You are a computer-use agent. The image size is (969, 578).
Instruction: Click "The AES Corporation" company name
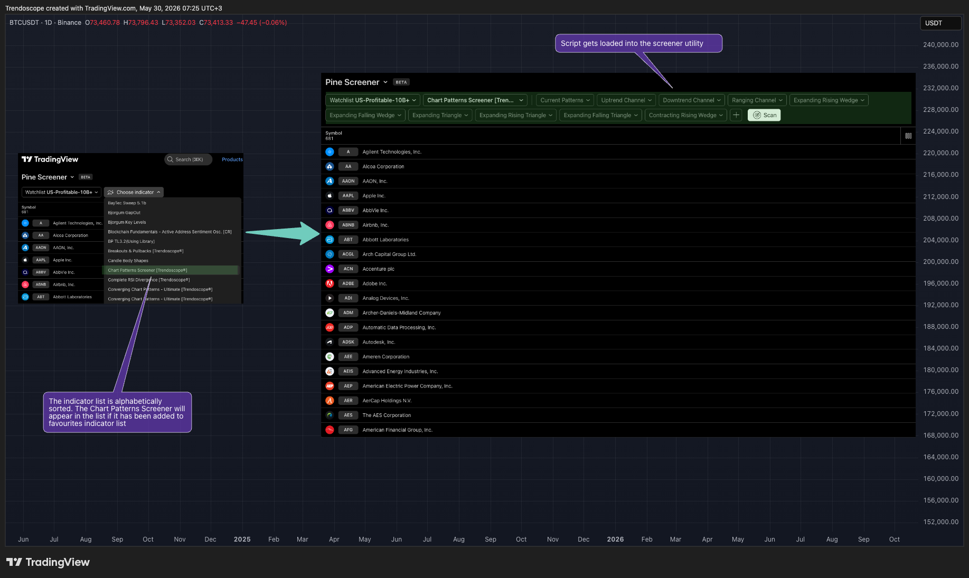point(387,415)
